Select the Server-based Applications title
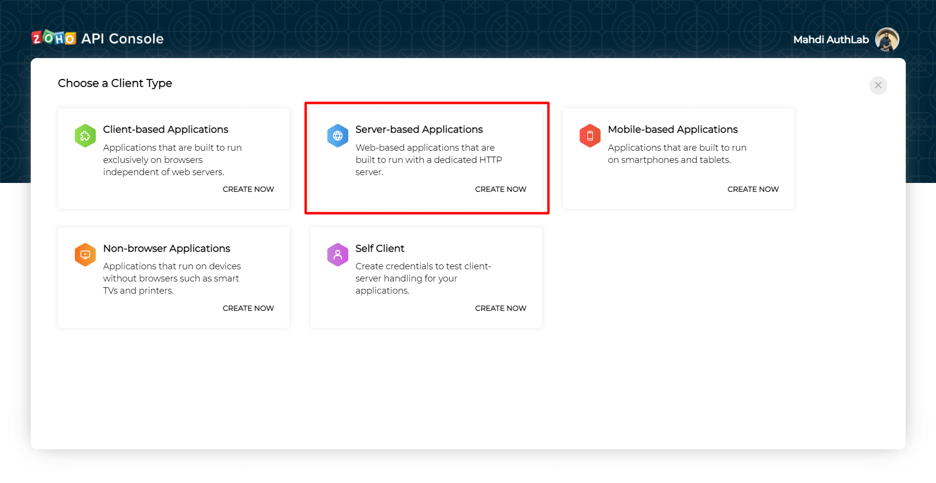The image size is (936, 483). click(419, 129)
